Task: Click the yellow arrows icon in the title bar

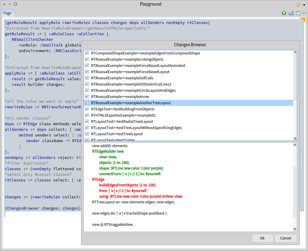Action: 298,4
